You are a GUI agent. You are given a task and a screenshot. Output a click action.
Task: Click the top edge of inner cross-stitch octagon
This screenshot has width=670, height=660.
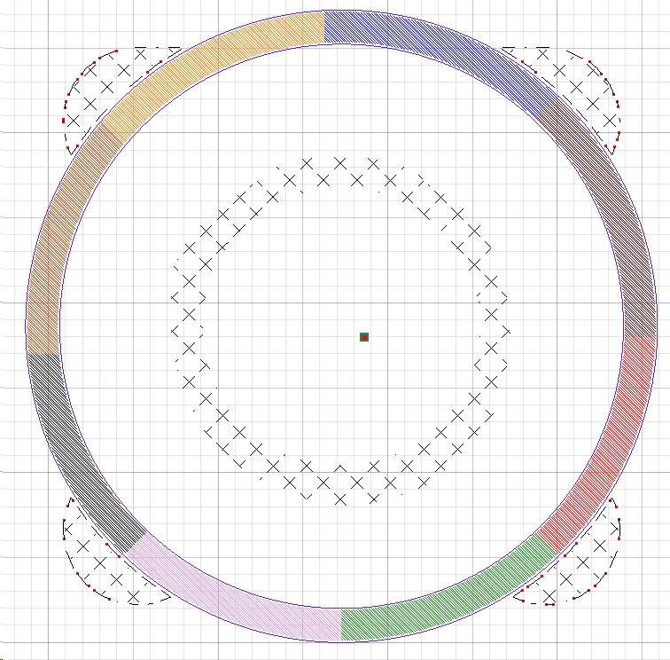point(339,171)
